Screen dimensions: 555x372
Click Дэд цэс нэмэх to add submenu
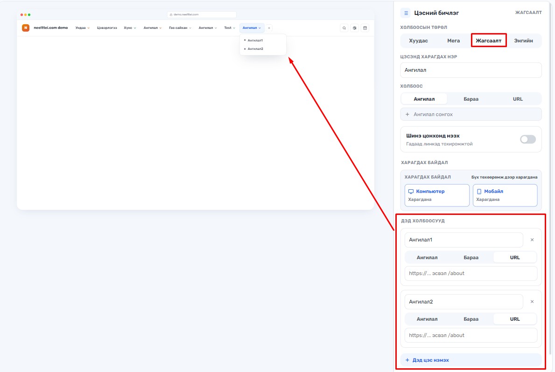click(471, 360)
